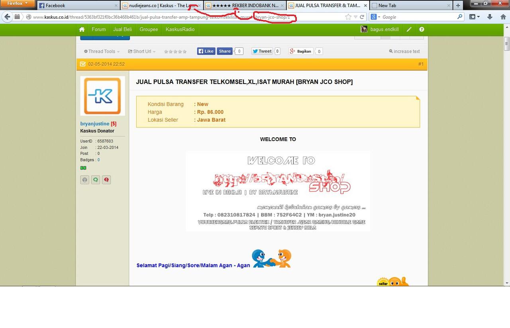Click the Bryan JCO Shop welcome banner
Screen dimensions: 510x328
(278, 191)
